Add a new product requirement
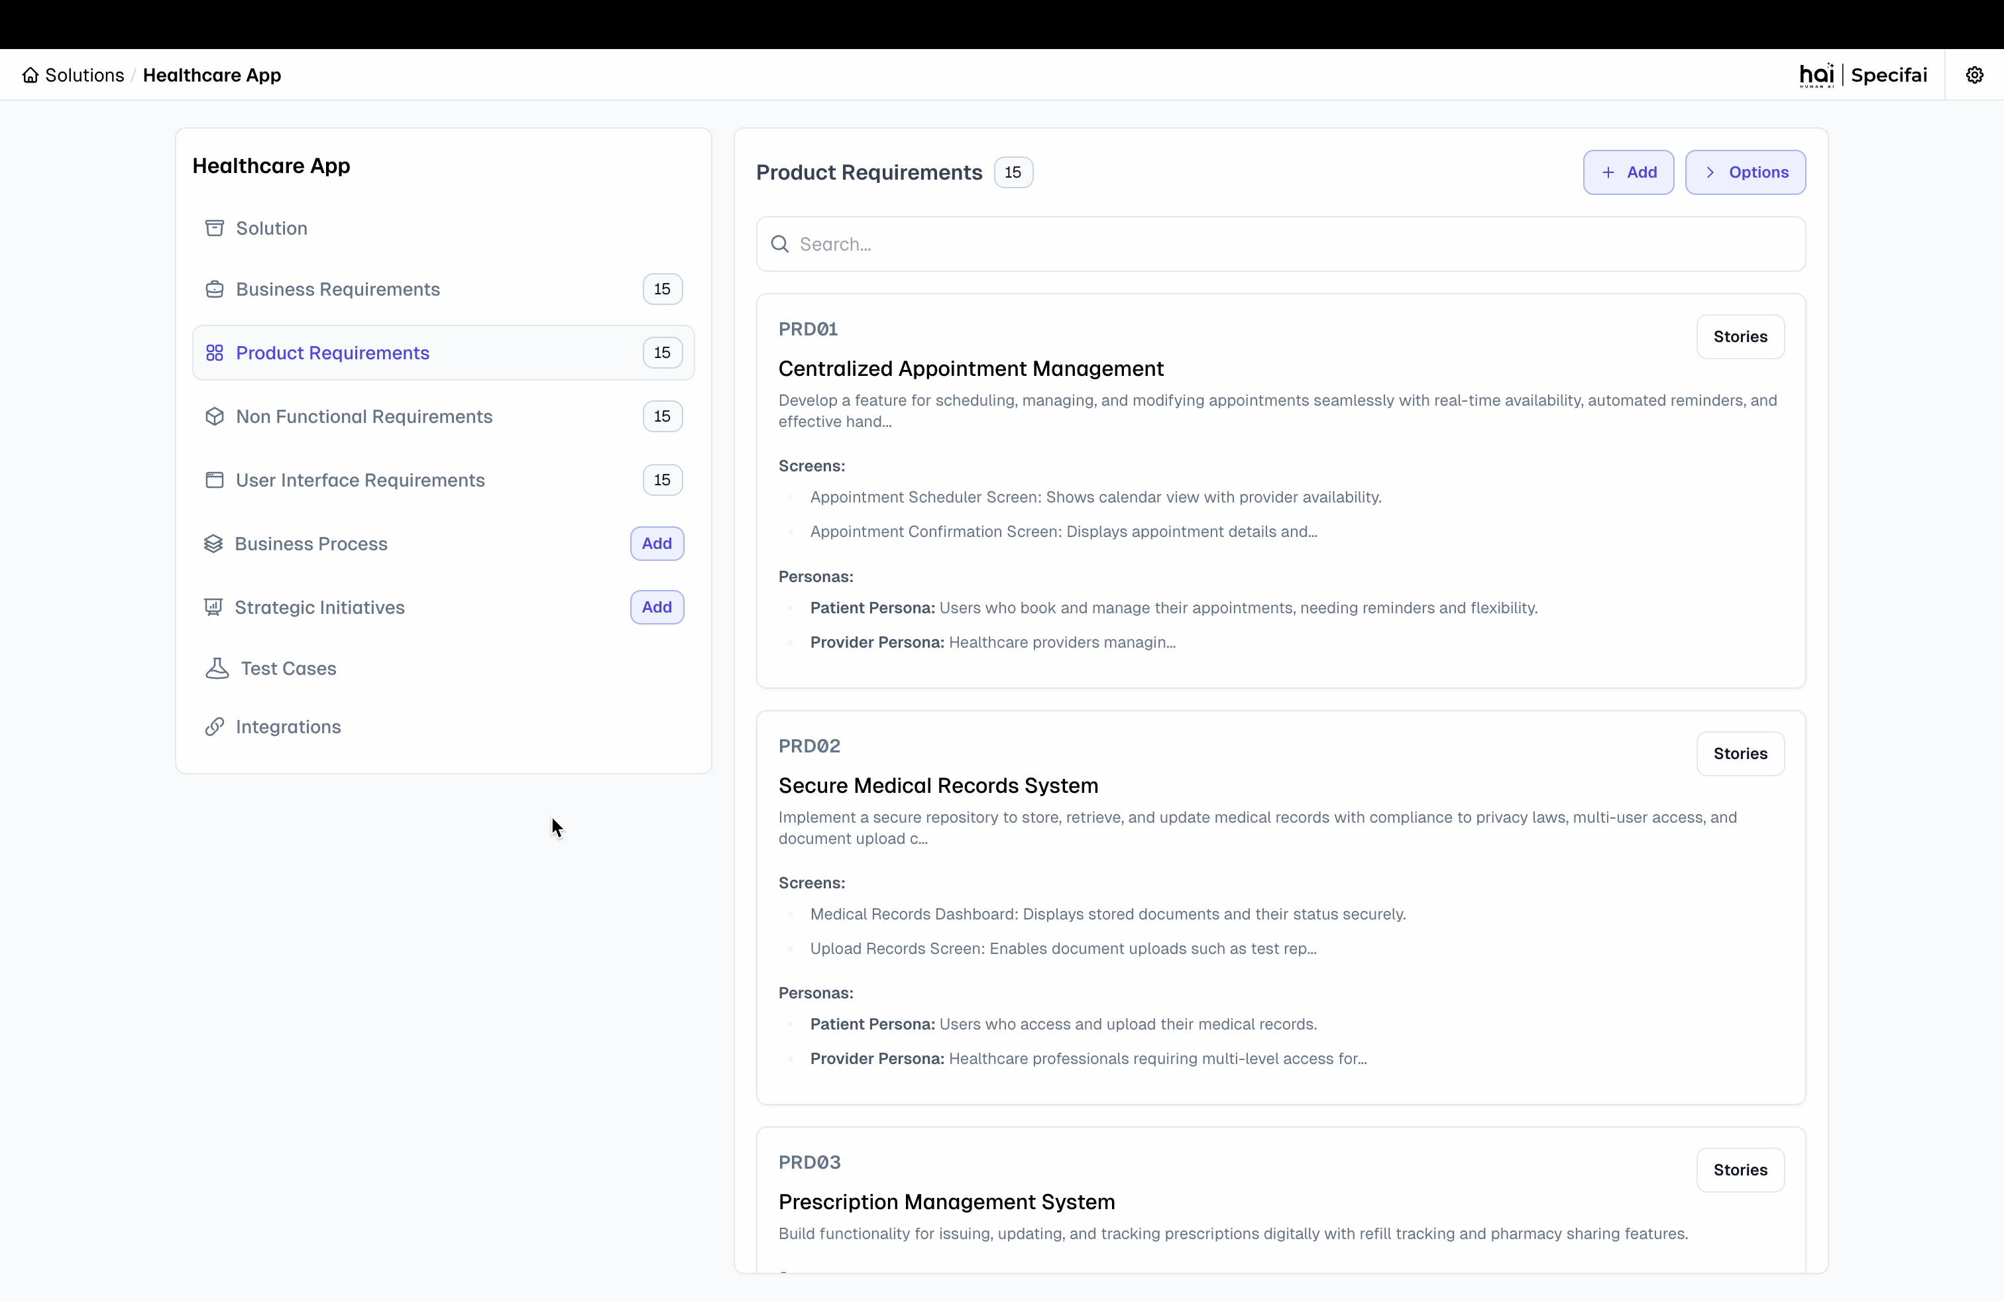This screenshot has width=2004, height=1302. tap(1628, 172)
